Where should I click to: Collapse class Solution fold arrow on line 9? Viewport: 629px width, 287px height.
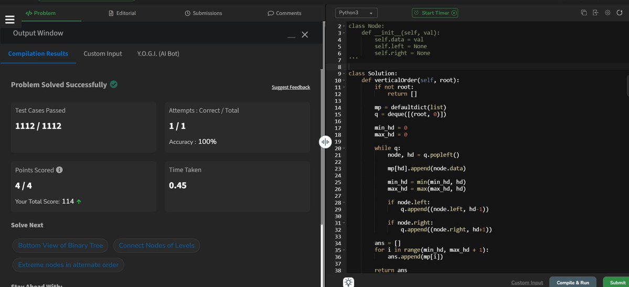[345, 73]
